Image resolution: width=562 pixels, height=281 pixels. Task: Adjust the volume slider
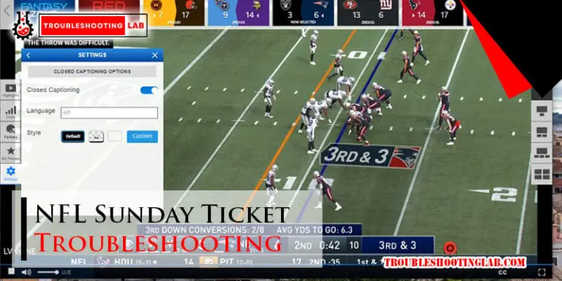(x=48, y=272)
